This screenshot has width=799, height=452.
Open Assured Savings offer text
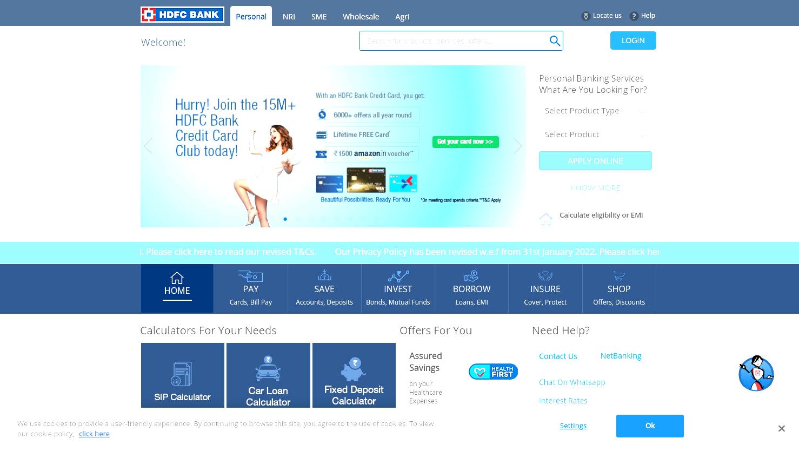point(425,362)
